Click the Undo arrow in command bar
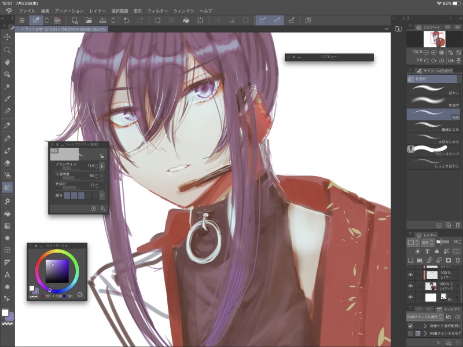The height and width of the screenshot is (347, 463). pyautogui.click(x=126, y=20)
